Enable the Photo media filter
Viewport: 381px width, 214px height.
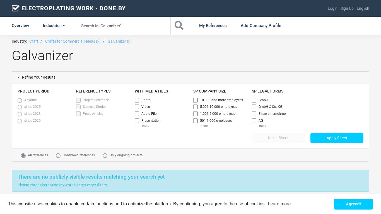[137, 100]
